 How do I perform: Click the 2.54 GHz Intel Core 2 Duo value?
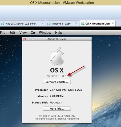[66, 90]
